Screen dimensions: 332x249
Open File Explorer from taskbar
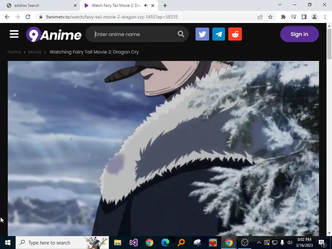117,243
